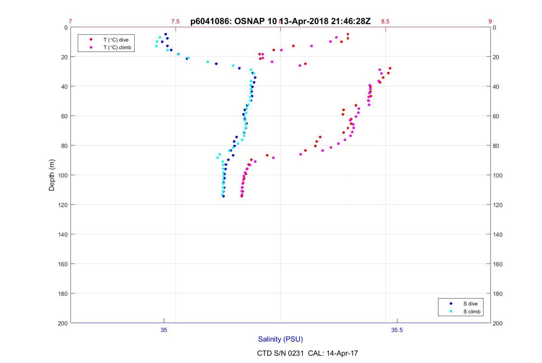Click the red marker in the T dive legend

pyautogui.click(x=91, y=40)
